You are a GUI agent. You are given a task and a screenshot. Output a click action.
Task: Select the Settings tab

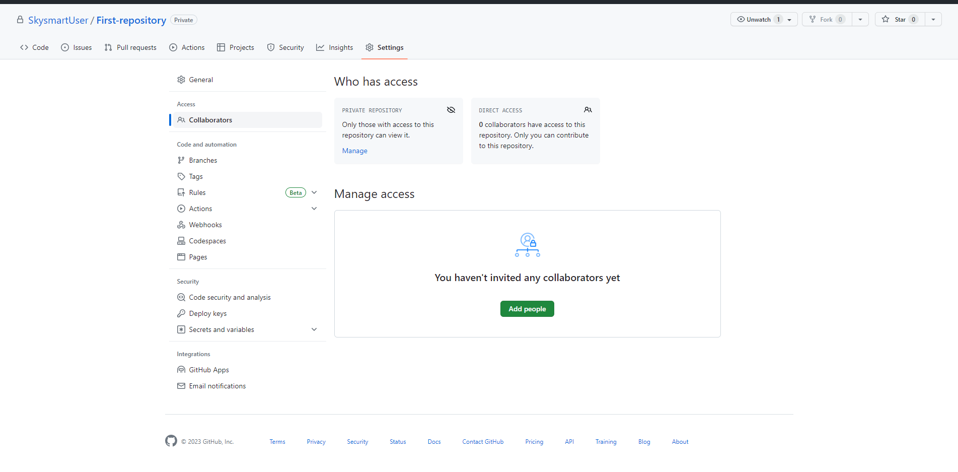coord(385,47)
